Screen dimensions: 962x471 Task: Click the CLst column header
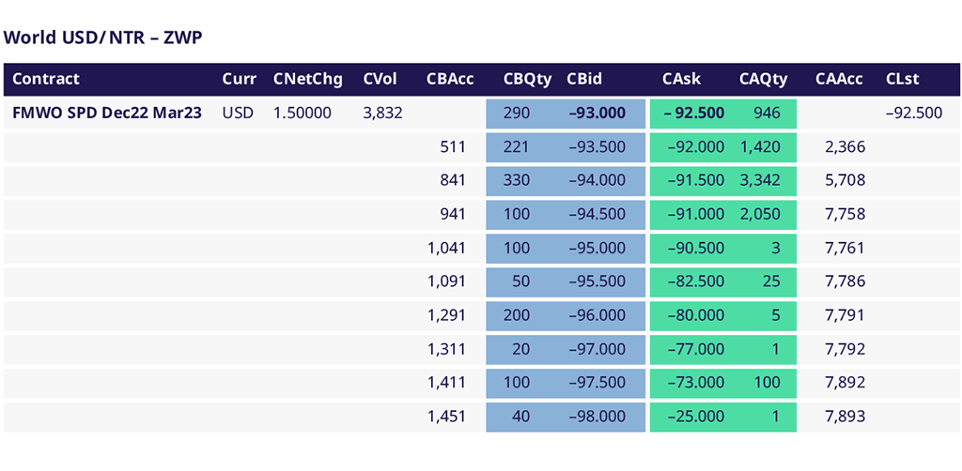click(902, 80)
